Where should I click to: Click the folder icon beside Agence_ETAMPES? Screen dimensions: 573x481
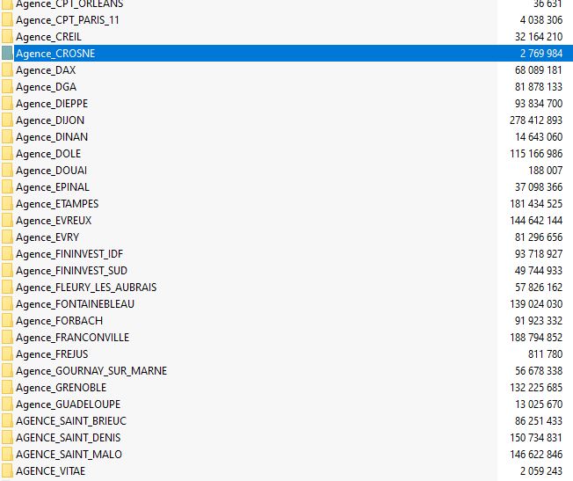(7, 204)
